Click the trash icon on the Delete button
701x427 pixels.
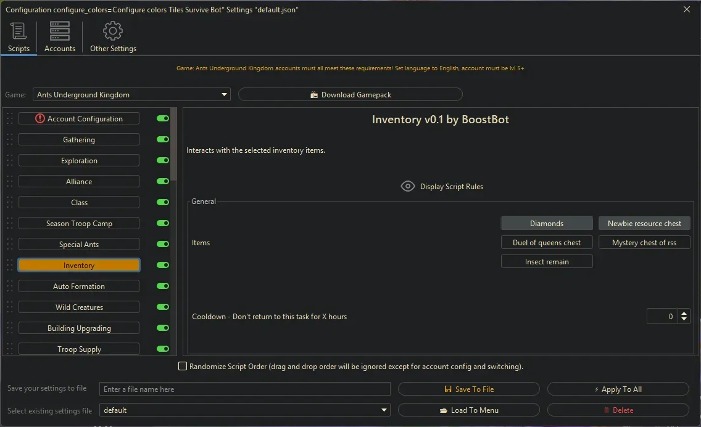pyautogui.click(x=607, y=410)
